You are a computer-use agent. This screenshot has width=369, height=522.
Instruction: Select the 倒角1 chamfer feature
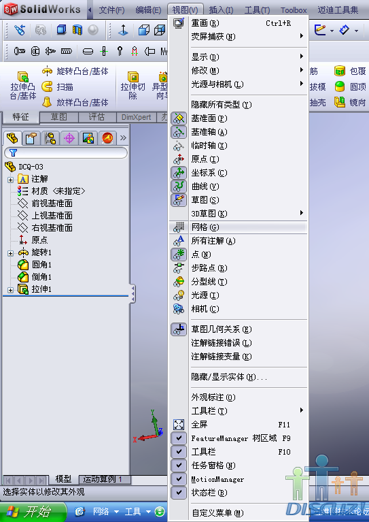coord(35,277)
